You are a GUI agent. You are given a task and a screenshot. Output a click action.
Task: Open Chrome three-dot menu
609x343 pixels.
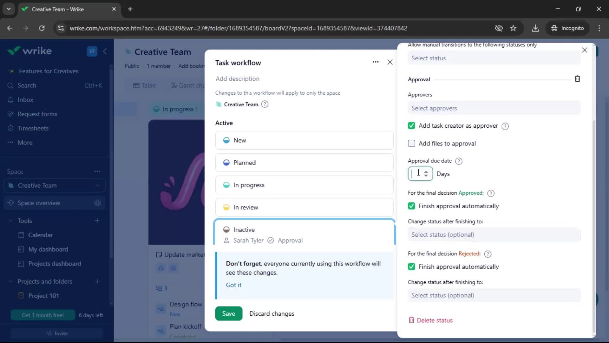point(599,28)
